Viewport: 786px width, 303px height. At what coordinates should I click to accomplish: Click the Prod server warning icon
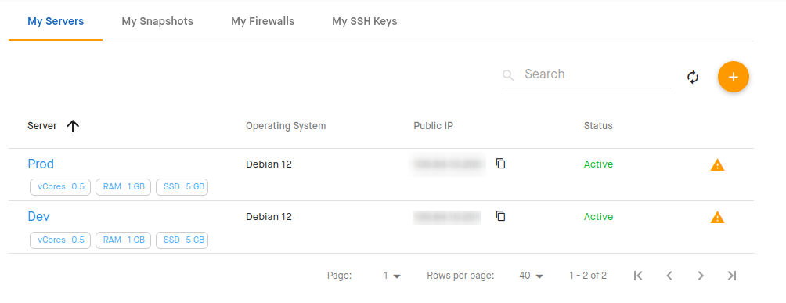click(717, 164)
